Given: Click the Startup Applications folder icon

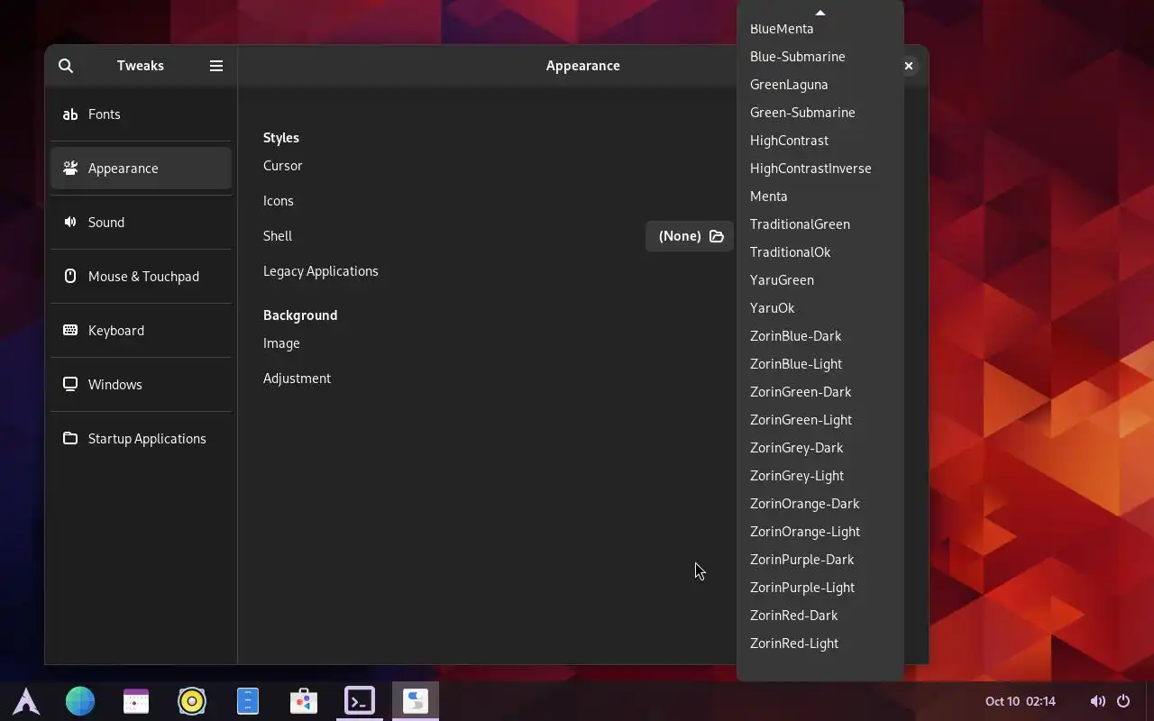Looking at the screenshot, I should pos(70,439).
